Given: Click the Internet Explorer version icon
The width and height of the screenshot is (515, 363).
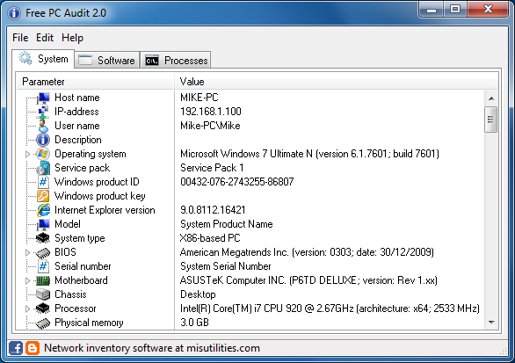Looking at the screenshot, I should click(x=43, y=210).
